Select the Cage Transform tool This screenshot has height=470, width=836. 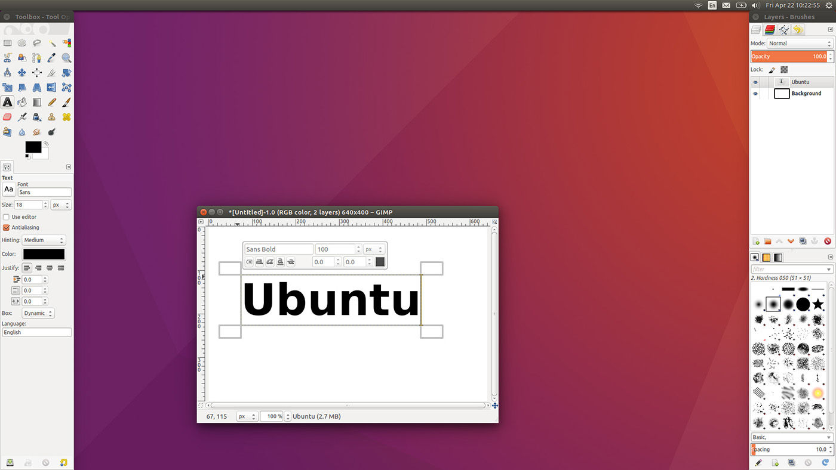click(x=66, y=87)
